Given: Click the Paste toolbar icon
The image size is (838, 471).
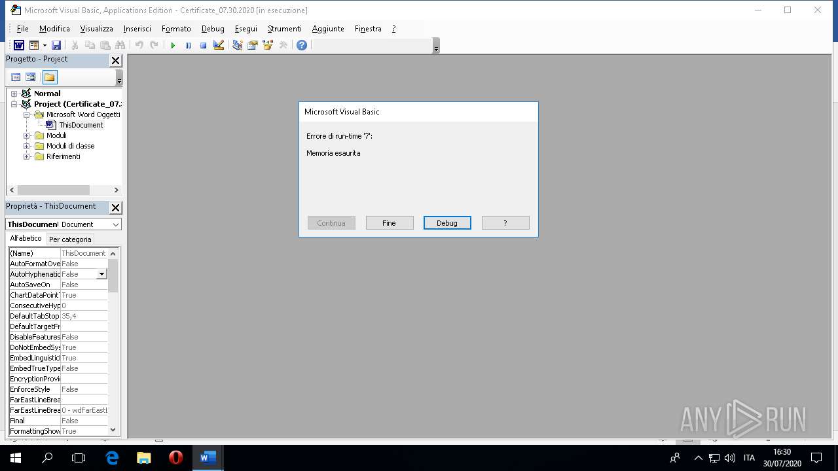Looking at the screenshot, I should [x=105, y=45].
